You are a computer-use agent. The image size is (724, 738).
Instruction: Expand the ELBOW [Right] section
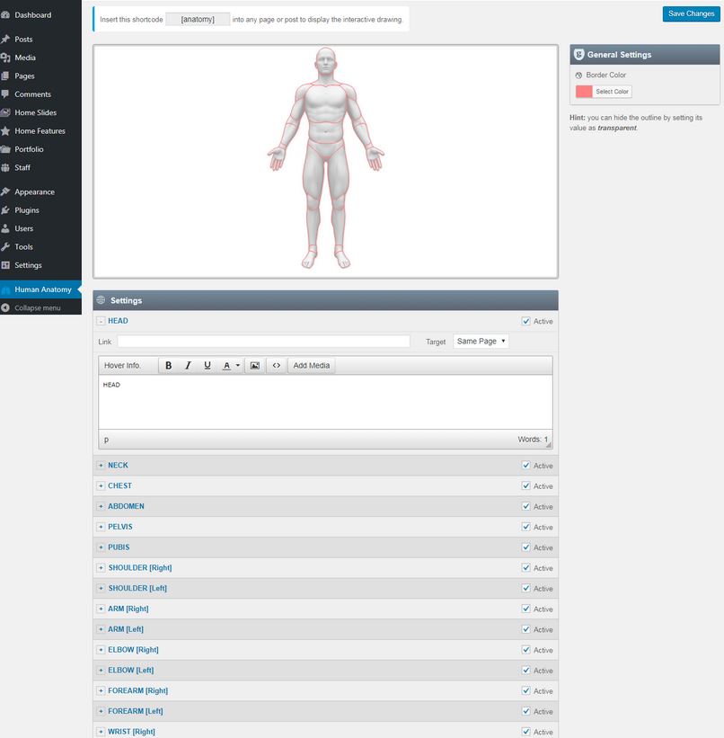click(x=101, y=650)
